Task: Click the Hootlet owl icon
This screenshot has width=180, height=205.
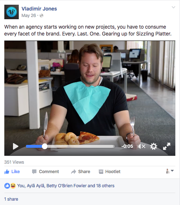Action: (101, 172)
